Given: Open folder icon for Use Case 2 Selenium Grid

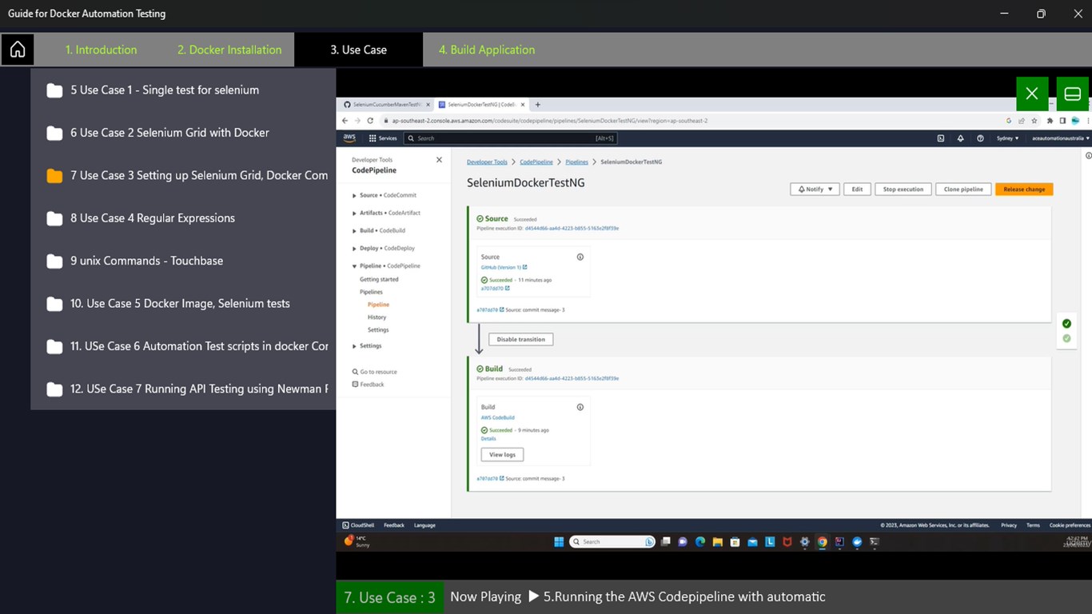Looking at the screenshot, I should click(x=54, y=134).
